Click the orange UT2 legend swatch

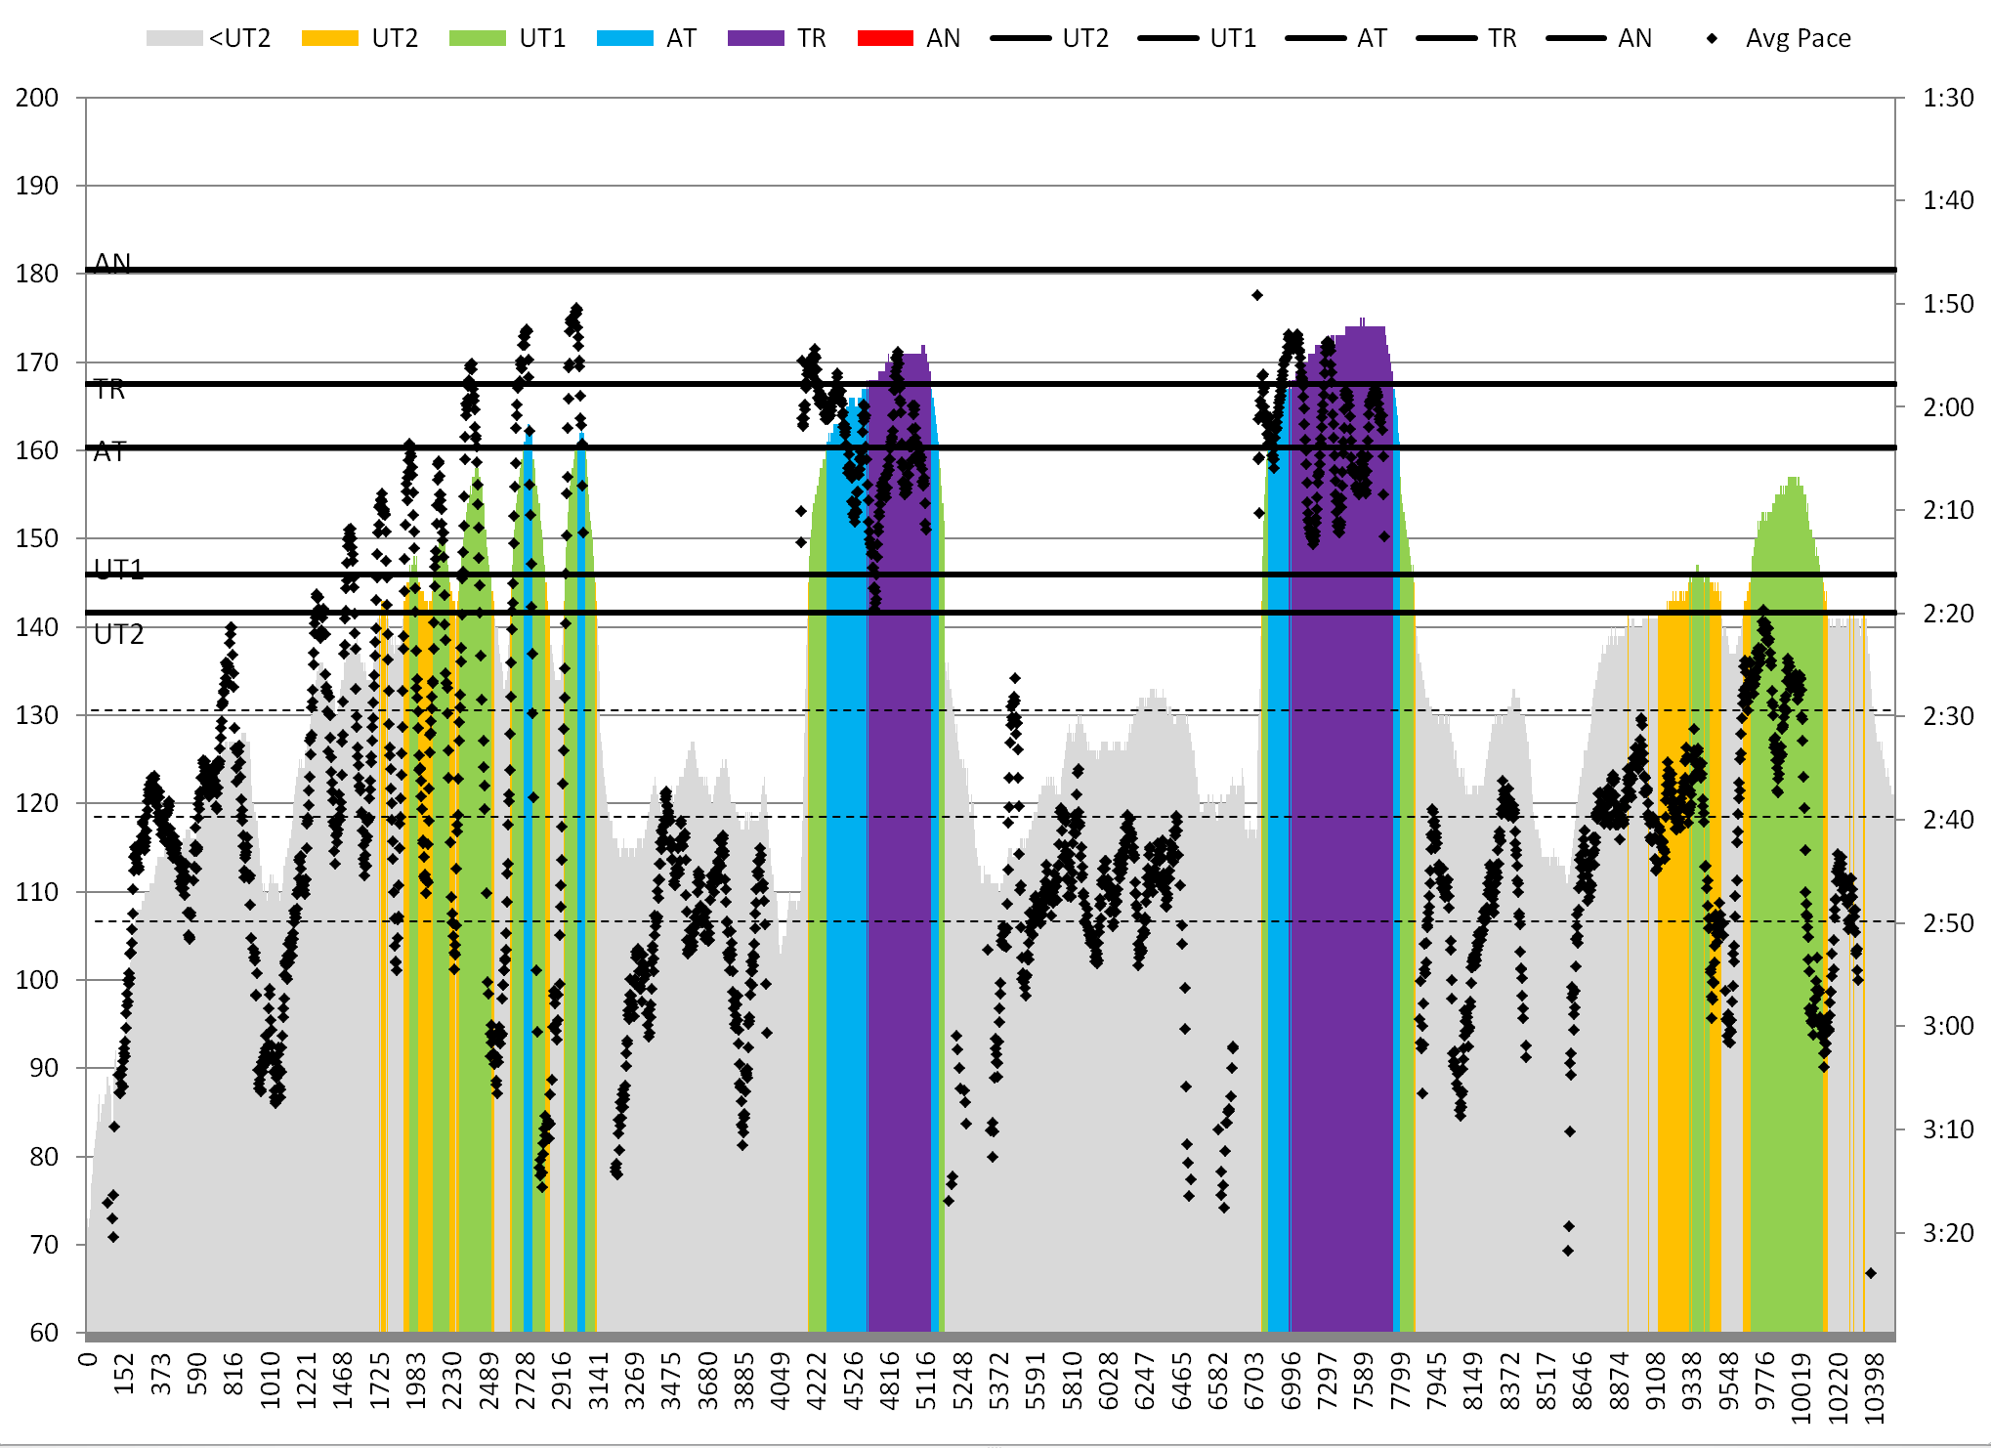point(329,38)
